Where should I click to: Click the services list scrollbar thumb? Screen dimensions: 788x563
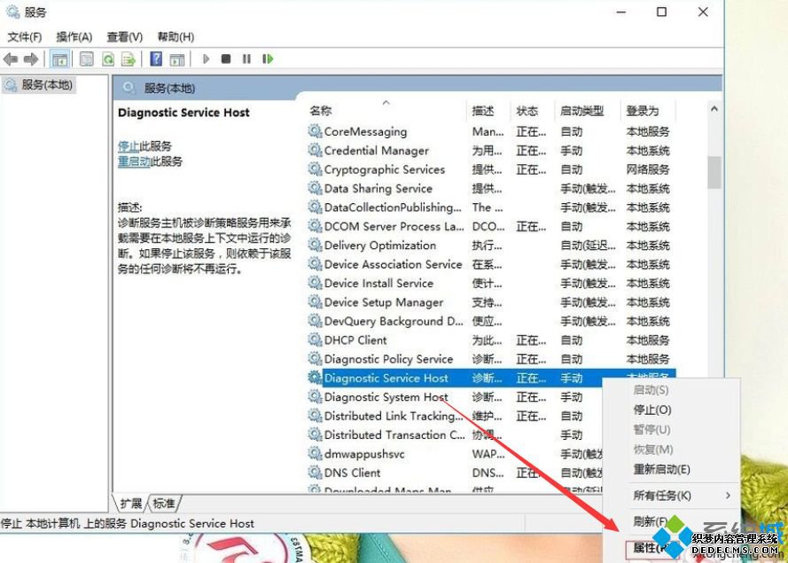[x=714, y=172]
